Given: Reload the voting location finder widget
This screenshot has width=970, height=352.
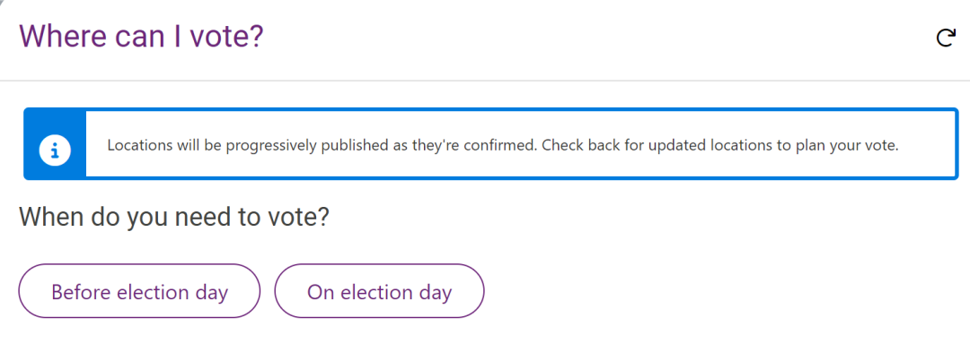Looking at the screenshot, I should [x=945, y=39].
